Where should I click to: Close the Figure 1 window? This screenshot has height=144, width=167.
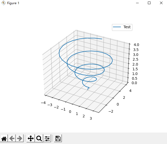click(x=161, y=3)
